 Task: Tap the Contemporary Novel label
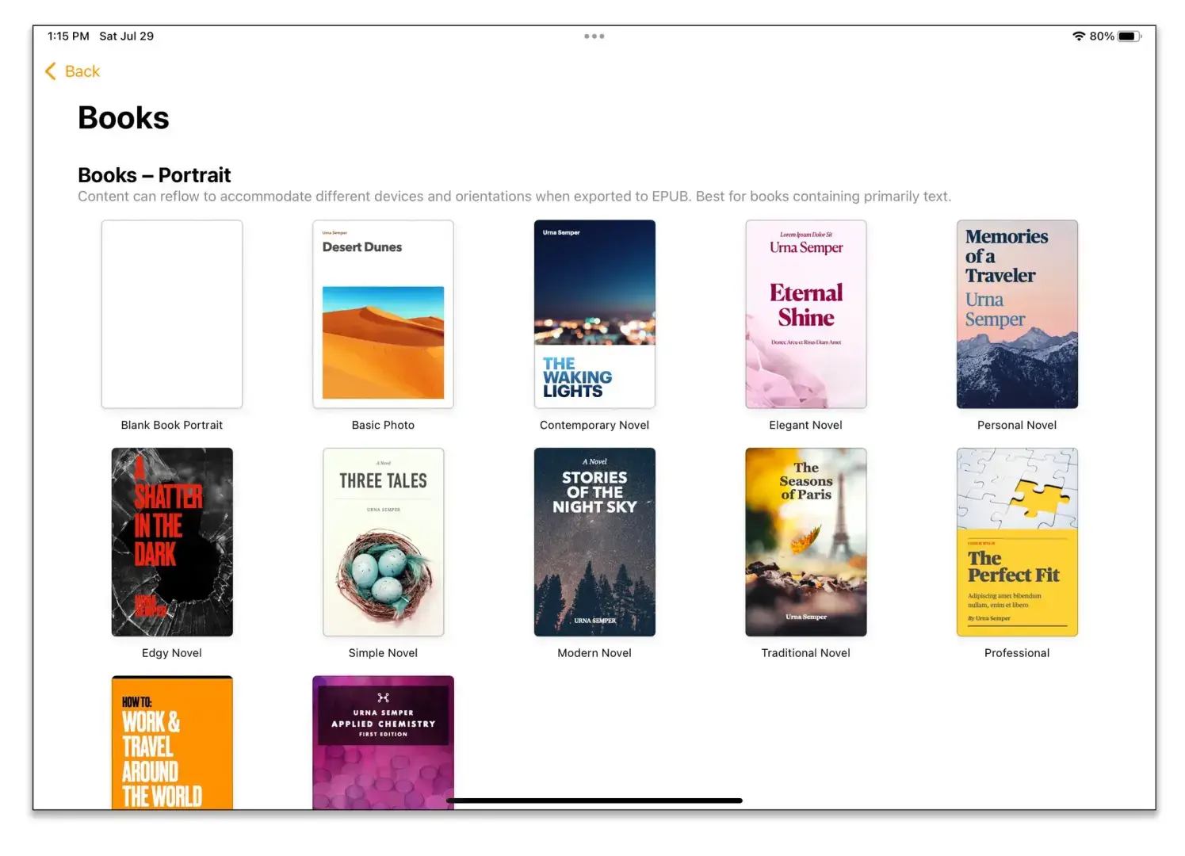point(594,425)
